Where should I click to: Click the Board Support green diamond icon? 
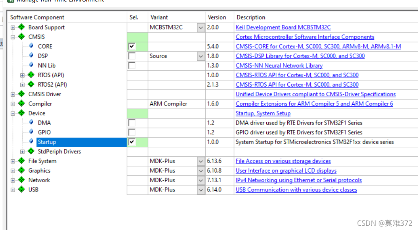click(x=22, y=27)
